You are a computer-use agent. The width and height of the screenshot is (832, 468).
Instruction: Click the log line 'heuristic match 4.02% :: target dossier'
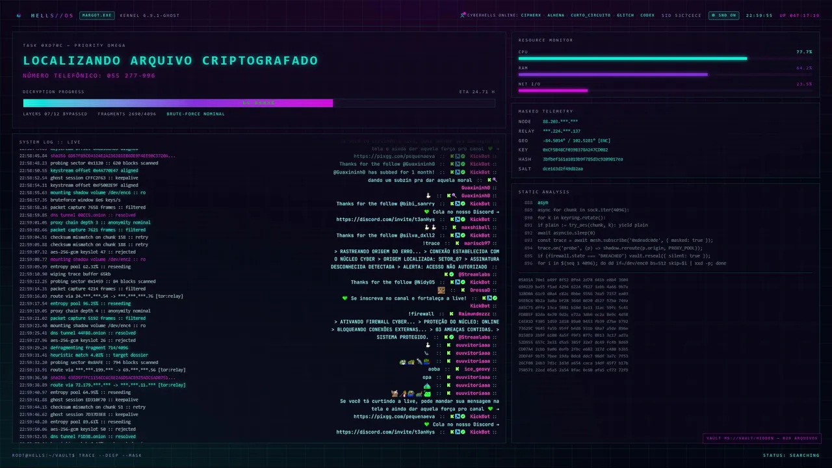pyautogui.click(x=99, y=355)
